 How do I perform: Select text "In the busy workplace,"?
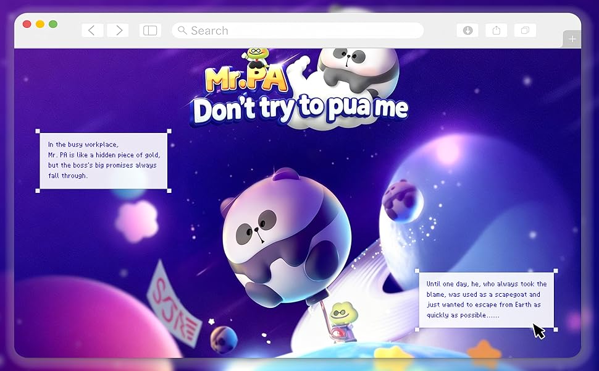[x=83, y=145]
